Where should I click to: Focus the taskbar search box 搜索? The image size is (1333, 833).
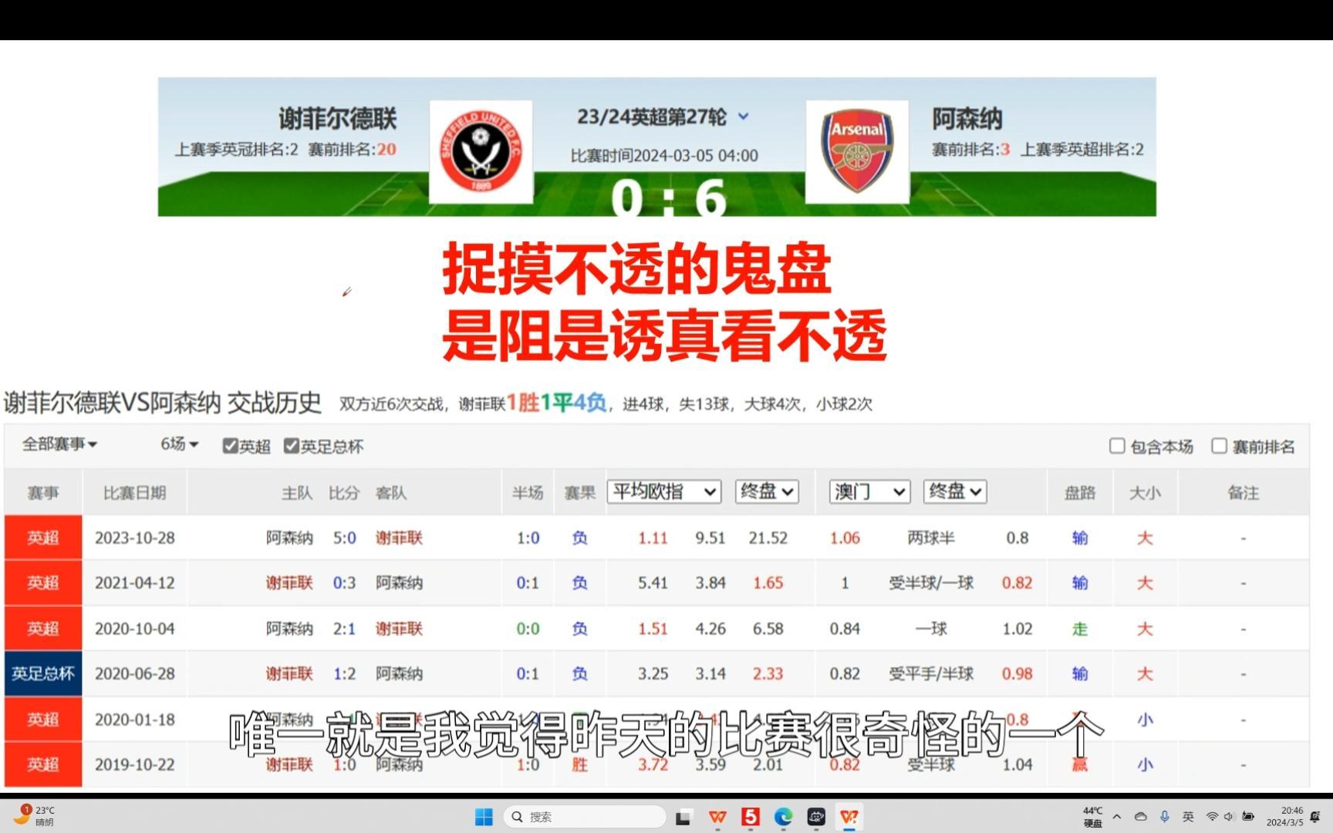tap(585, 817)
